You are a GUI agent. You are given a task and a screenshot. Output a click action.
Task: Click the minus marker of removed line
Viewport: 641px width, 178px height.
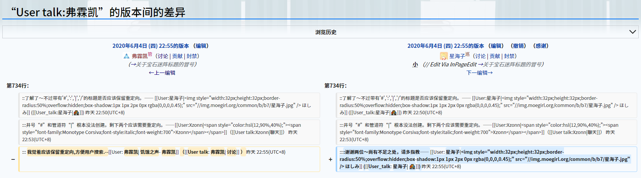click(x=13, y=159)
